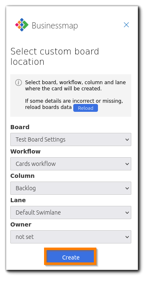This screenshot has height=281, width=149.
Task: Click the Businessmap diamond logo icon
Action: click(x=22, y=25)
